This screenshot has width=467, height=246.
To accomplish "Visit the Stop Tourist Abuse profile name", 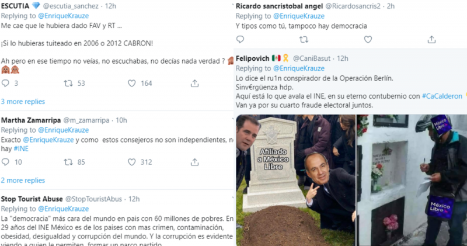I will click(32, 199).
